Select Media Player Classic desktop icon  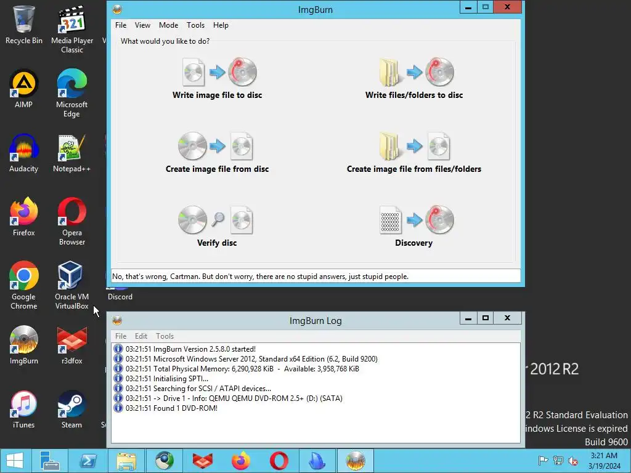click(72, 30)
